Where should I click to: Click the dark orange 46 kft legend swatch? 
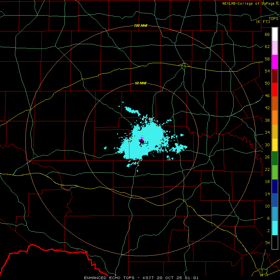coord(275,103)
